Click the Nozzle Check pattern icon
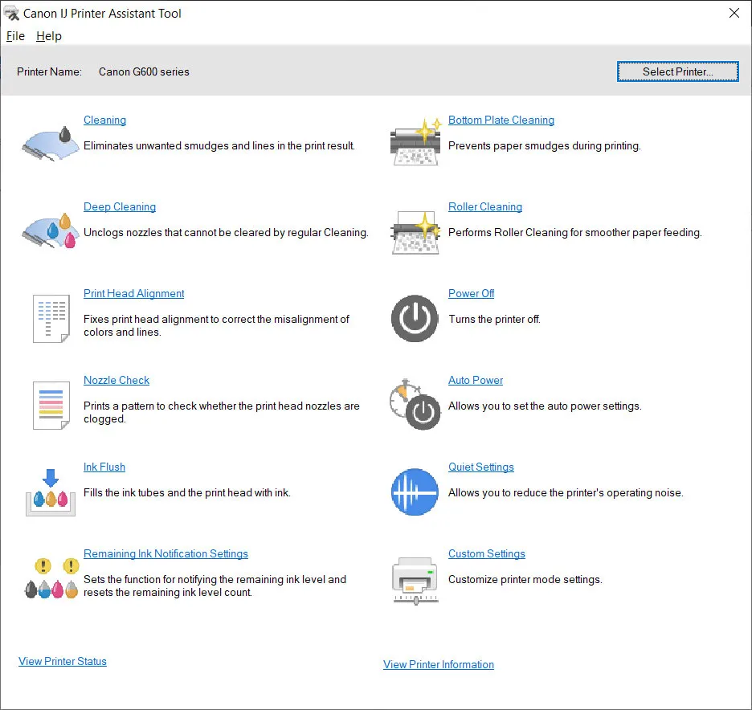The image size is (752, 710). coord(51,405)
